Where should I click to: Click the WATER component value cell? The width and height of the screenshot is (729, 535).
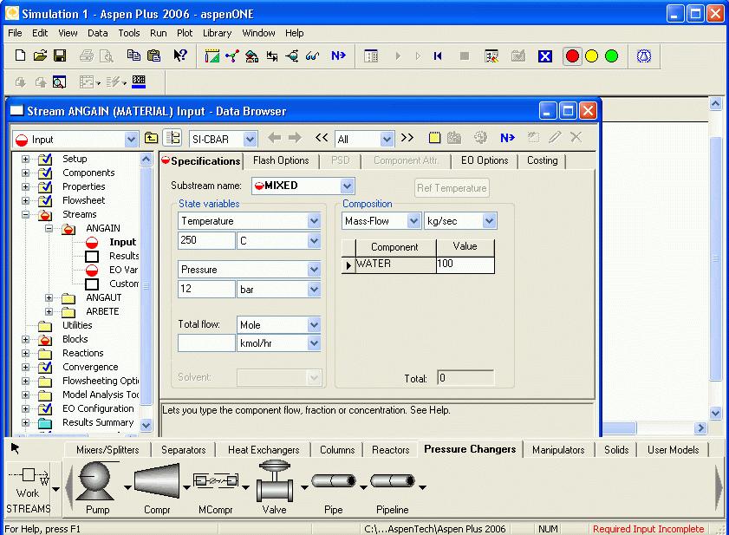(465, 264)
